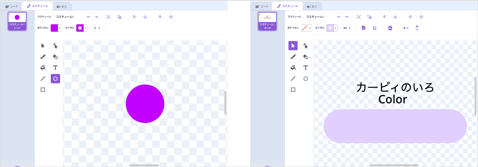Select the Eraser tool in the right editor

(x=305, y=57)
